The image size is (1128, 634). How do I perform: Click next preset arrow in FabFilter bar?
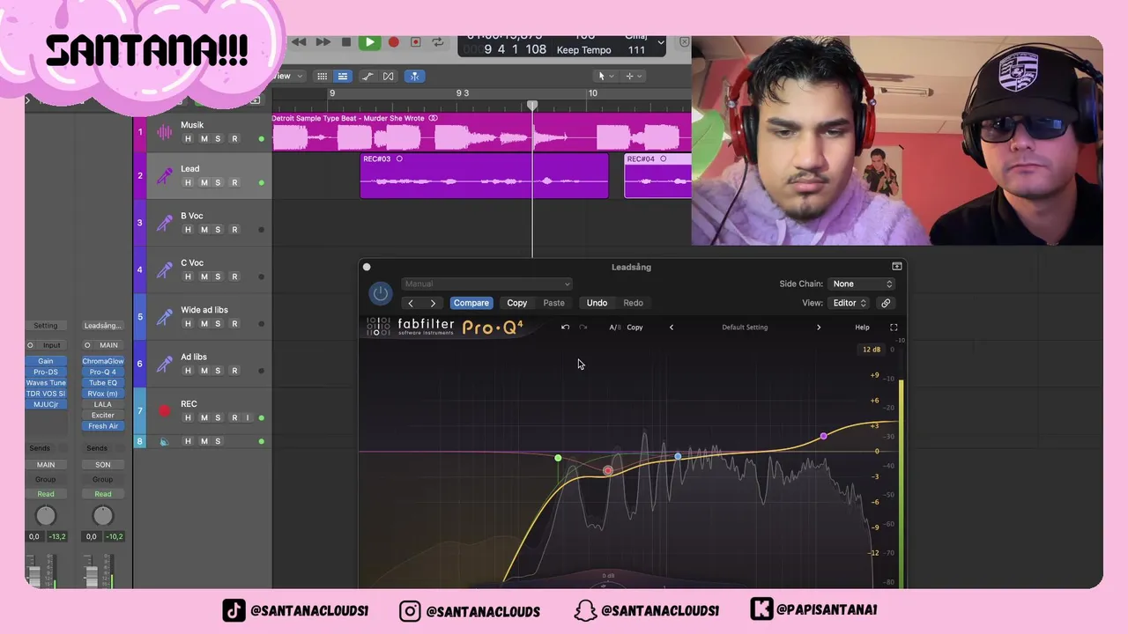(819, 328)
